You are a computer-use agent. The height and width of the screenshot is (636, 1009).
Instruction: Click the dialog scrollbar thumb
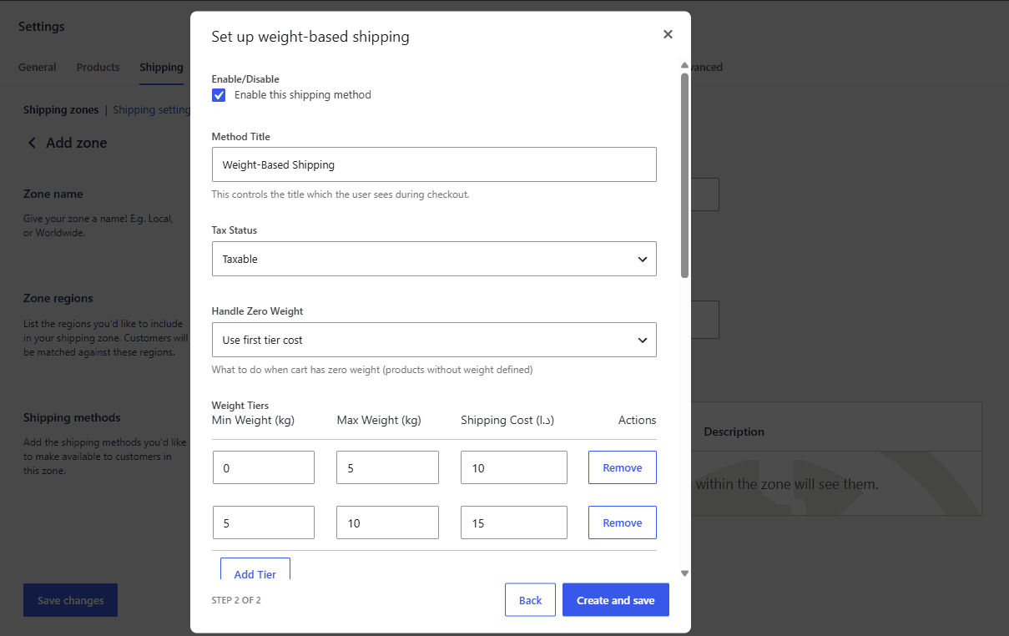pyautogui.click(x=684, y=175)
